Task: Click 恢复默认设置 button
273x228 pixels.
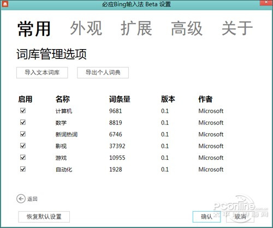Action: click(x=44, y=217)
